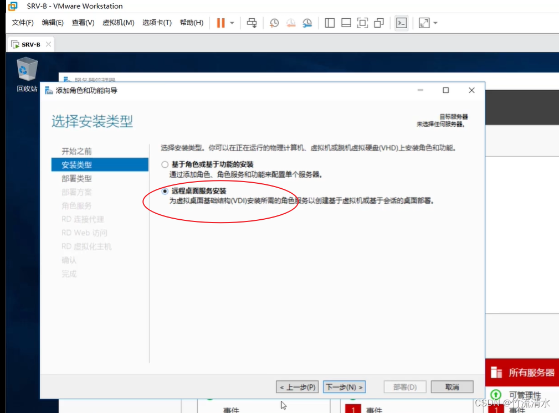Maximize the 添加角色和功能向导 window
Screen dimensions: 559x413
pyautogui.click(x=445, y=90)
